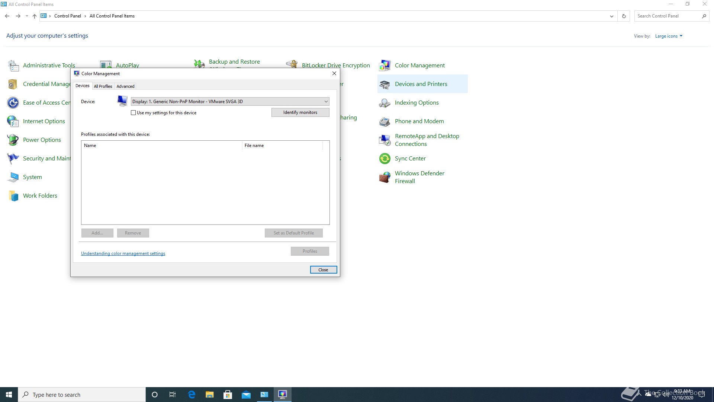
Task: Open the View by Large icons dropdown
Action: pyautogui.click(x=669, y=36)
